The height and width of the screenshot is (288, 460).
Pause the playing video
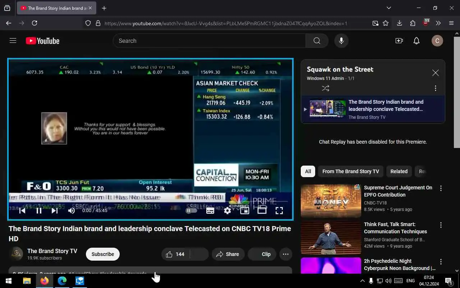tap(39, 211)
